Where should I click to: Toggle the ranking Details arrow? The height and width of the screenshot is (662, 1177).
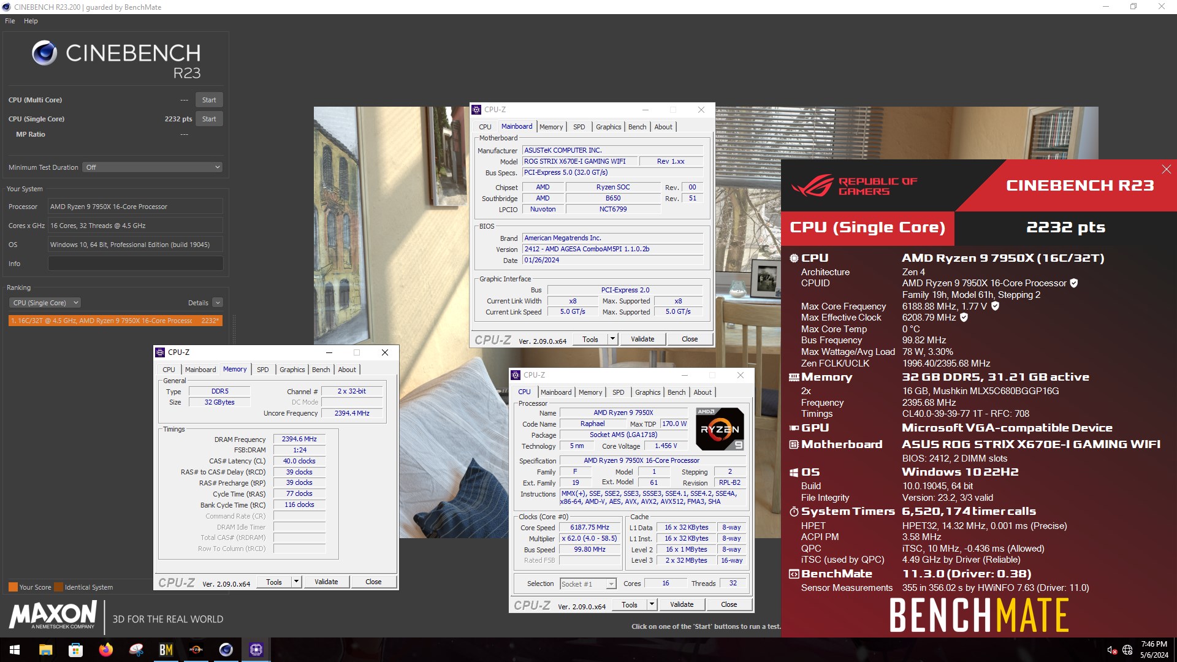(218, 303)
